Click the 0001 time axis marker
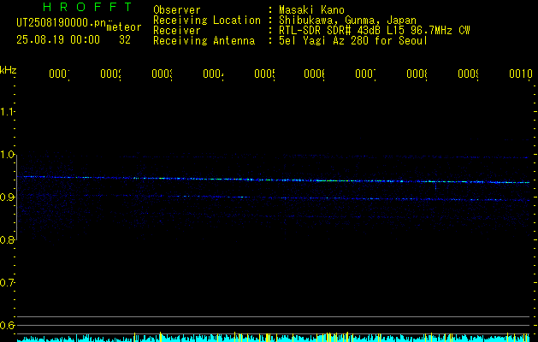The width and height of the screenshot is (538, 342). 59,74
